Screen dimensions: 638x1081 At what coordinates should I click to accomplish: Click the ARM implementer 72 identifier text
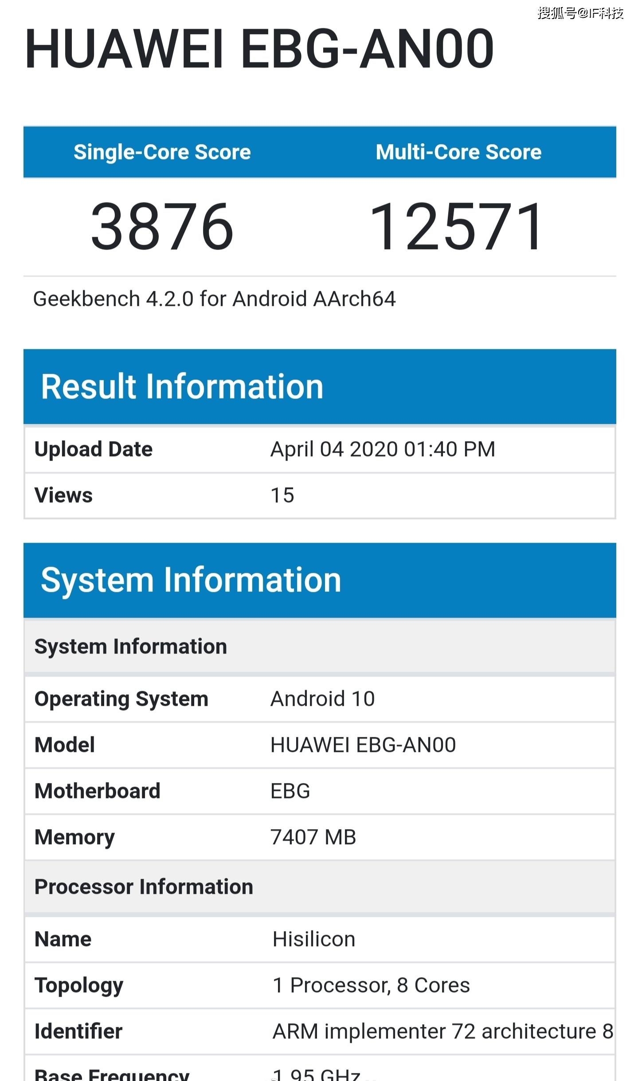coord(442,1031)
